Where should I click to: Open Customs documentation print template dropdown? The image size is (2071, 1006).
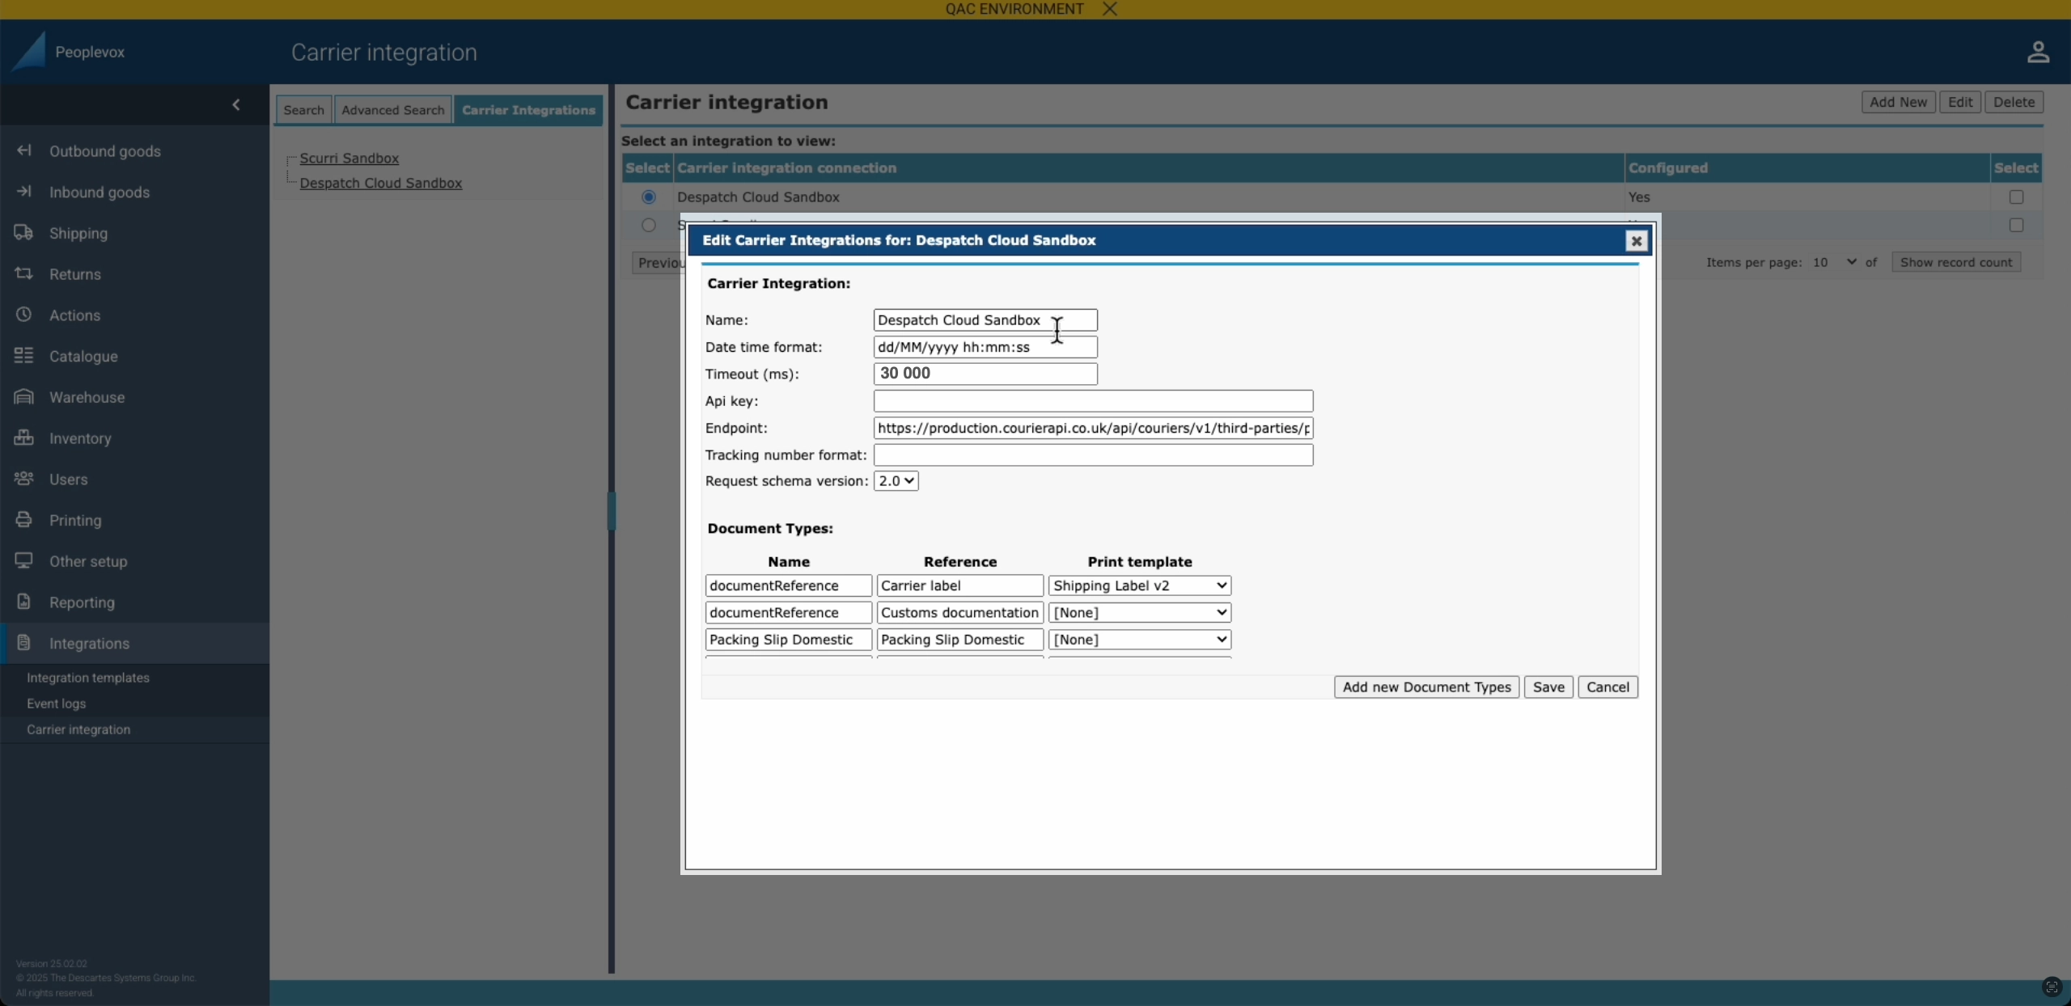point(1139,612)
